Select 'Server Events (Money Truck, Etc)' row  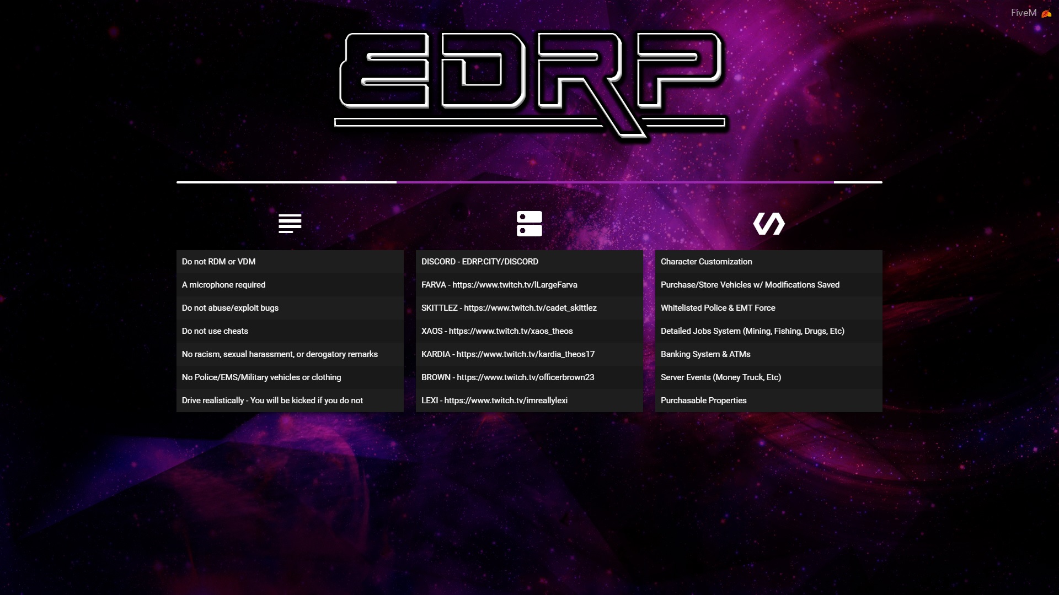[x=769, y=377]
